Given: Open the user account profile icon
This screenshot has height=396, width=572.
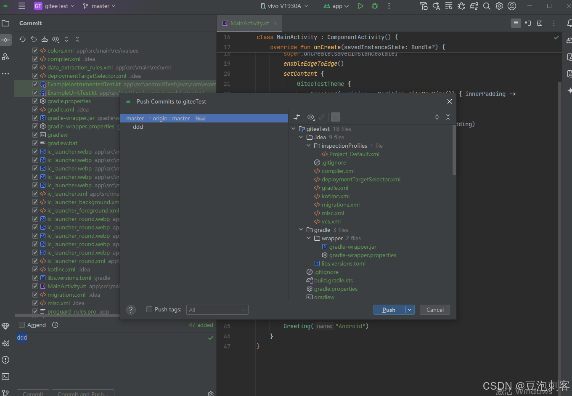Looking at the screenshot, I should click(x=512, y=6).
